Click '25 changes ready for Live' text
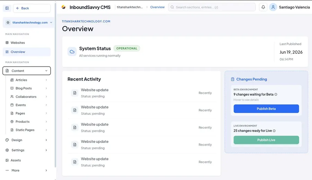Viewport: 312px width, 180px height. click(x=253, y=131)
